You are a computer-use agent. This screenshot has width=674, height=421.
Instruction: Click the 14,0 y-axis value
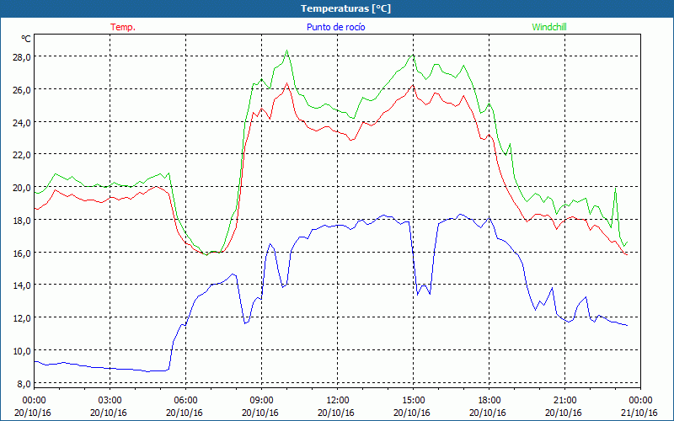tap(22, 285)
